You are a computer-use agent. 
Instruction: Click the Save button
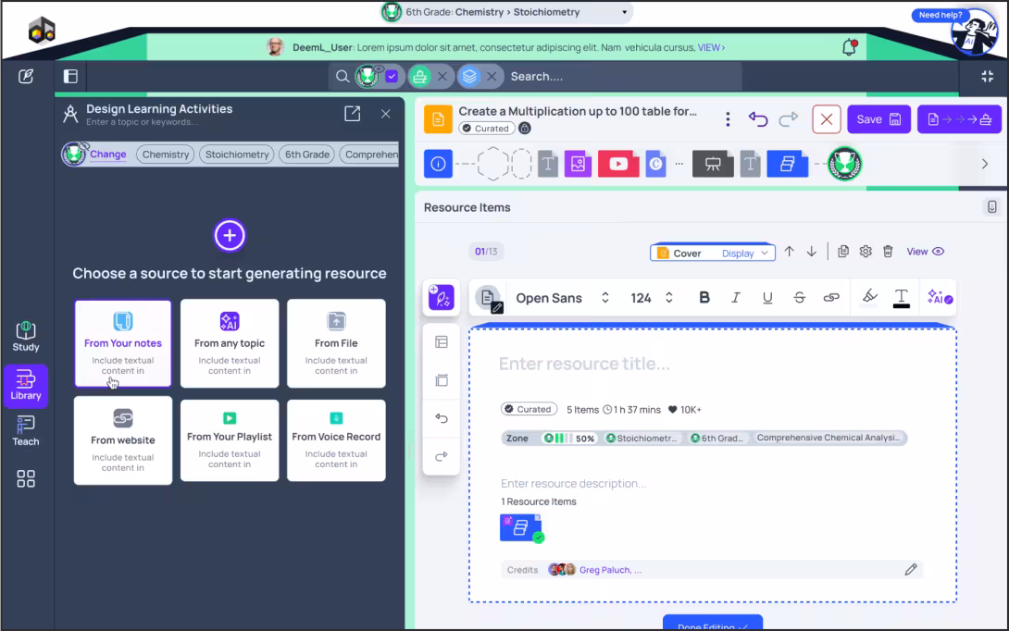pyautogui.click(x=878, y=119)
